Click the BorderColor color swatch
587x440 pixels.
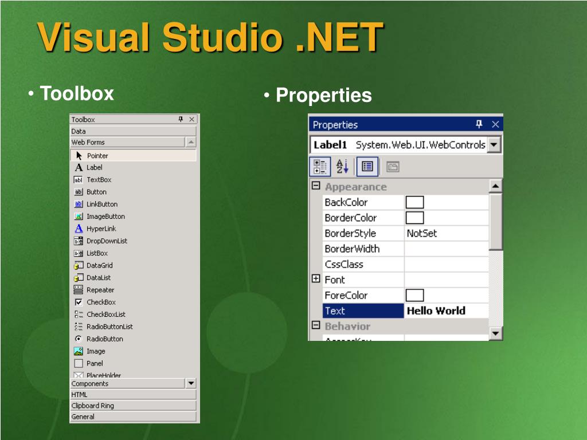pyautogui.click(x=415, y=218)
